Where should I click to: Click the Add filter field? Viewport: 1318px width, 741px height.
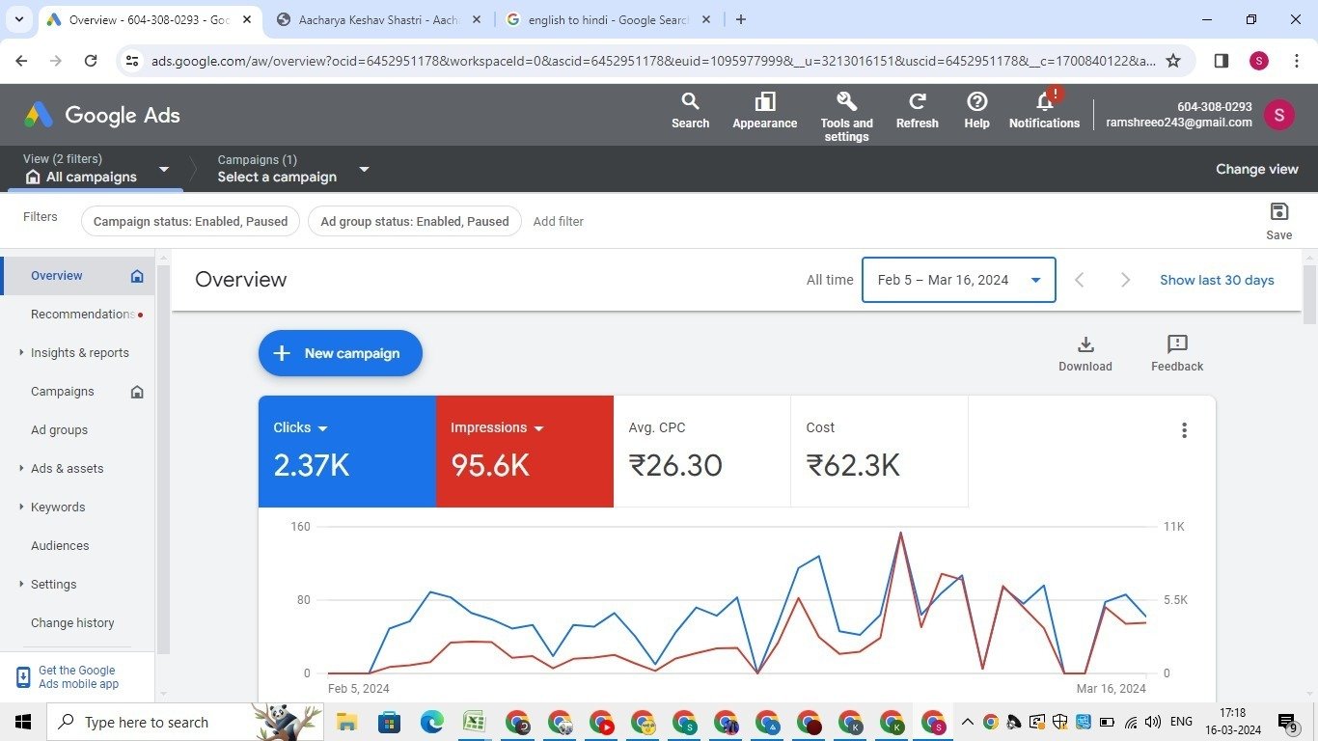click(x=559, y=221)
